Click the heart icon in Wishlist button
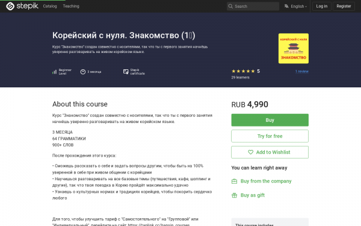Image resolution: width=361 pixels, height=226 pixels. 250,152
